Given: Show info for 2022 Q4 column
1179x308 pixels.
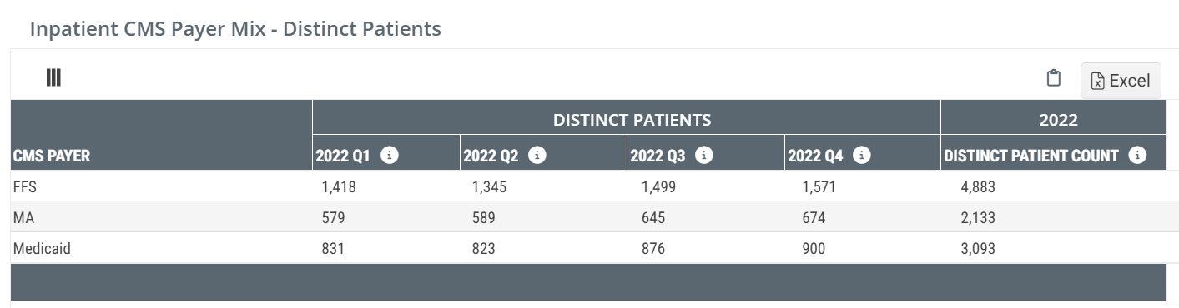Looking at the screenshot, I should (x=862, y=155).
